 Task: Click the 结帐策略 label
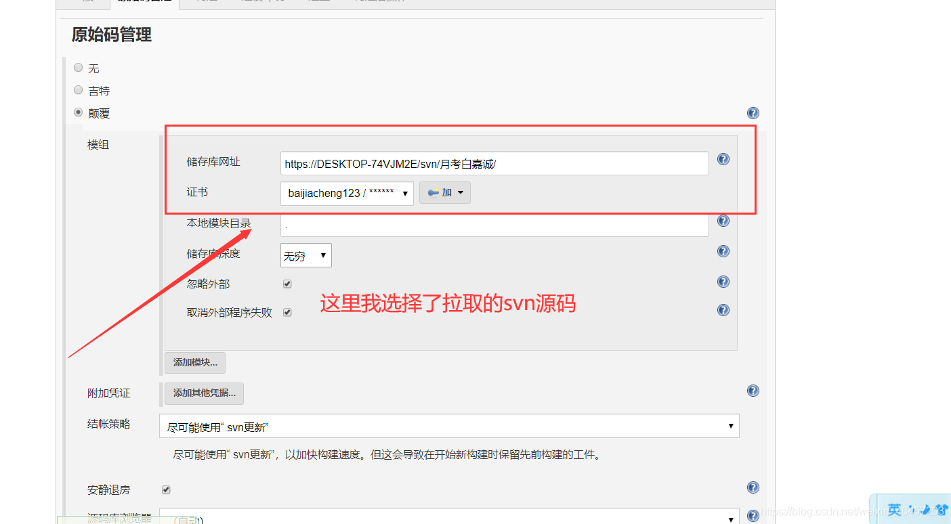point(109,424)
